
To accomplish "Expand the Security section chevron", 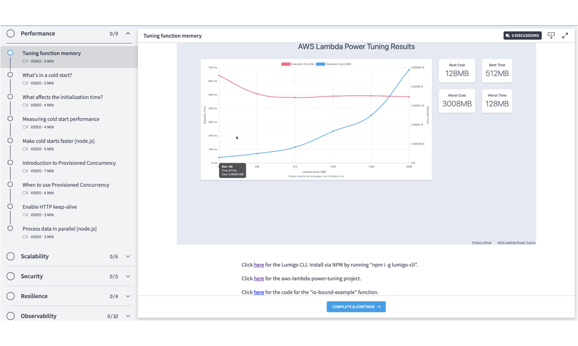I will click(x=128, y=277).
